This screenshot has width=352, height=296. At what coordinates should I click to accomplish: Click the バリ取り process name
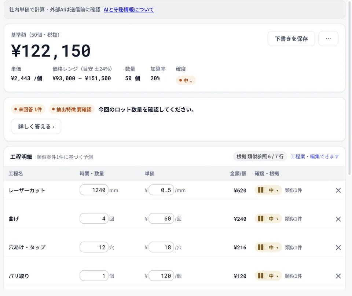19,276
